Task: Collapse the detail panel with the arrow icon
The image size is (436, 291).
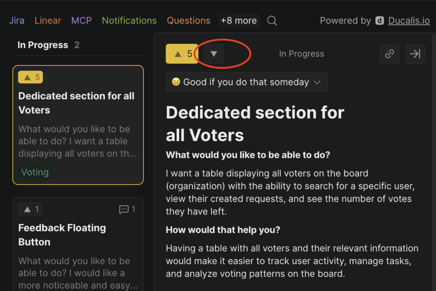Action: pyautogui.click(x=415, y=54)
